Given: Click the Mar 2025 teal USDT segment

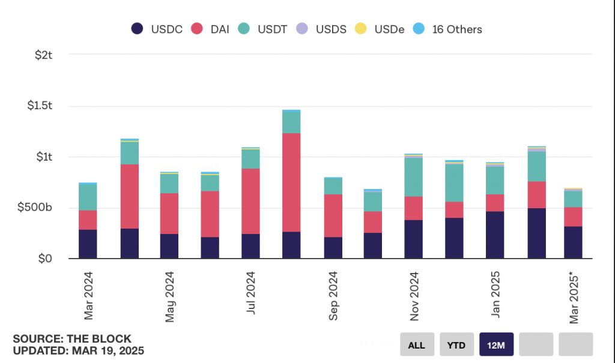Looking at the screenshot, I should pos(573,199).
